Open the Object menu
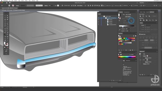Viewport: 162px width, 91px height. point(15,1)
